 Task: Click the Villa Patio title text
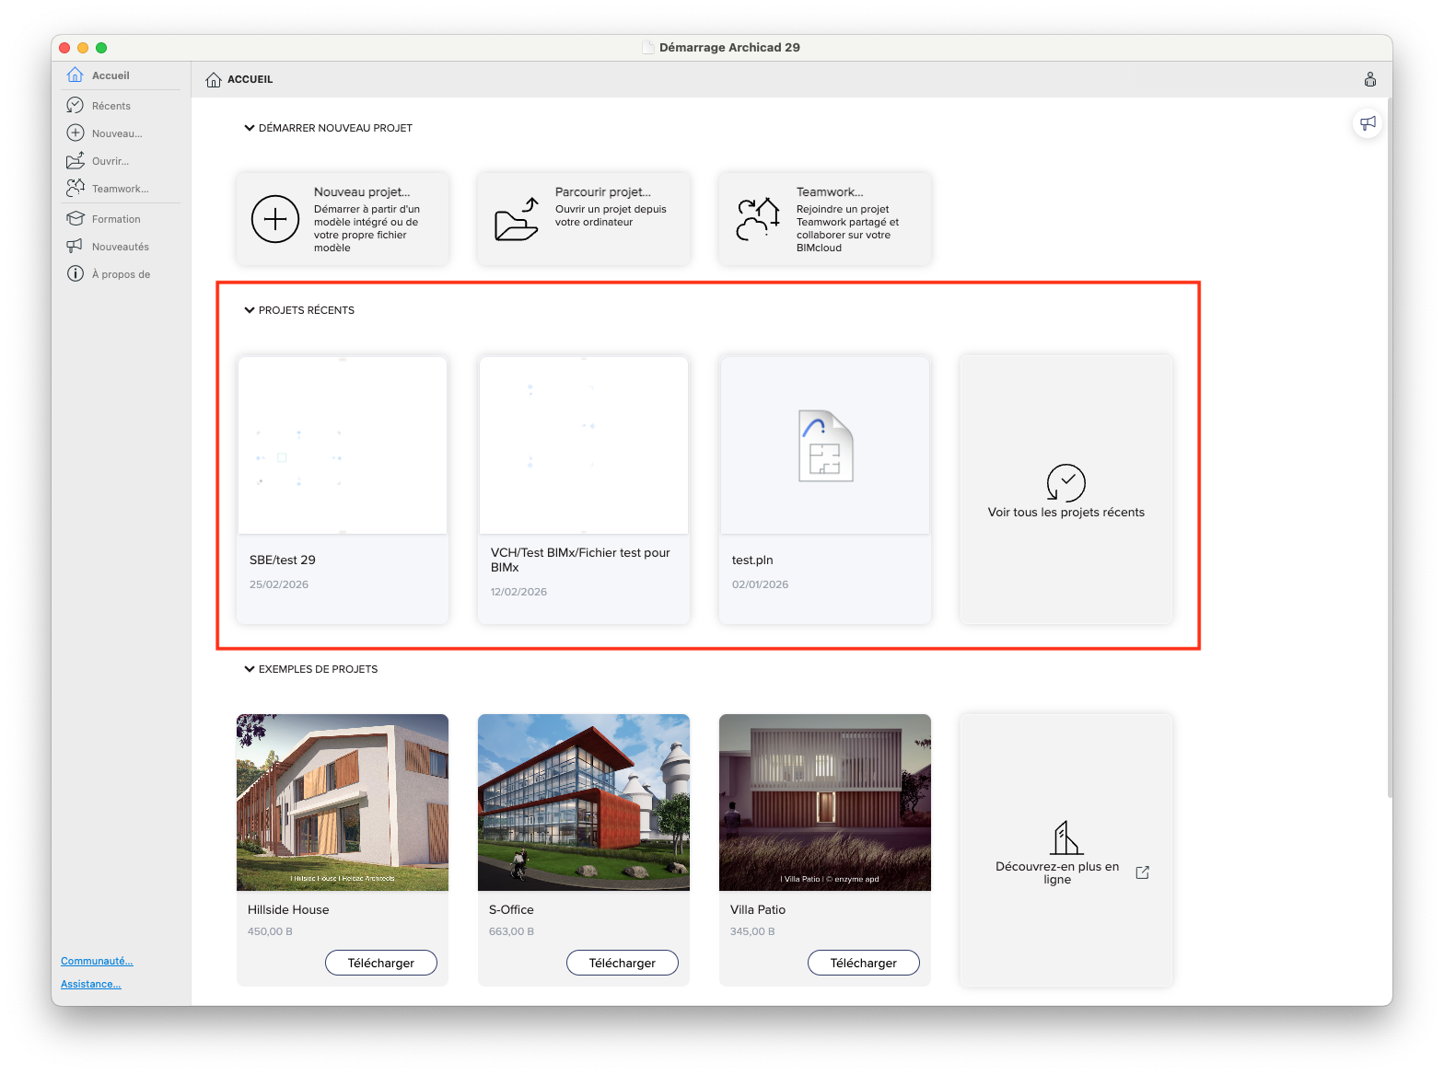pyautogui.click(x=758, y=909)
